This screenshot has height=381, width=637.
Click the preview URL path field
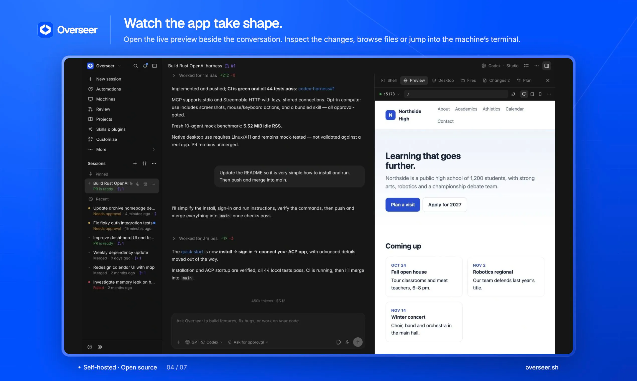(456, 94)
